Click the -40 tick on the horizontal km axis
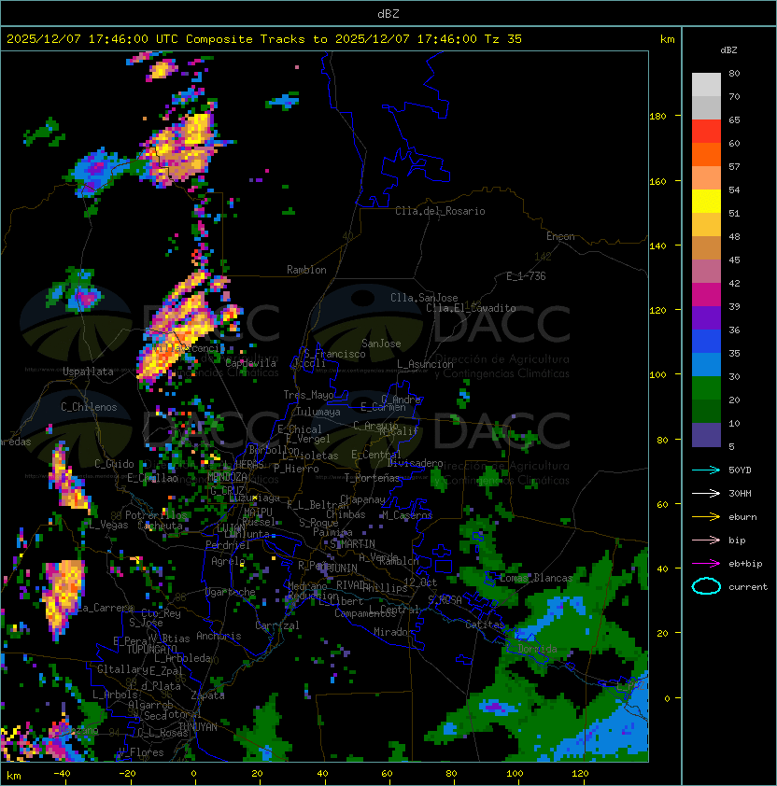This screenshot has width=777, height=786. pyautogui.click(x=62, y=774)
